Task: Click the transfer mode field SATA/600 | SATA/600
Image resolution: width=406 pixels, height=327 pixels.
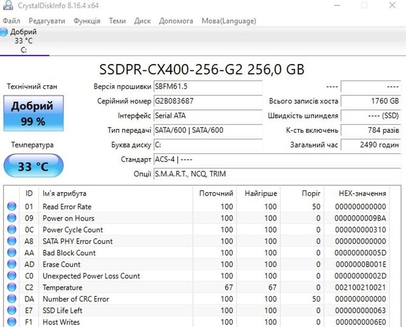Action: point(208,130)
